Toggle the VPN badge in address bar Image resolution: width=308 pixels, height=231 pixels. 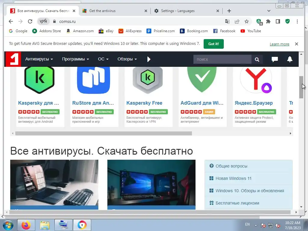[x=43, y=21]
